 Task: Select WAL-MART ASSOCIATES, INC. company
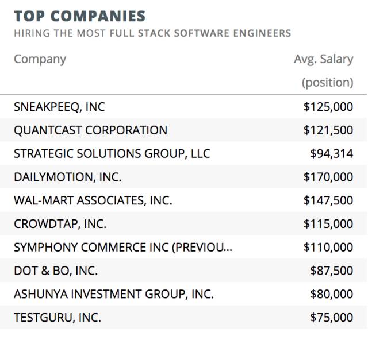click(x=93, y=201)
